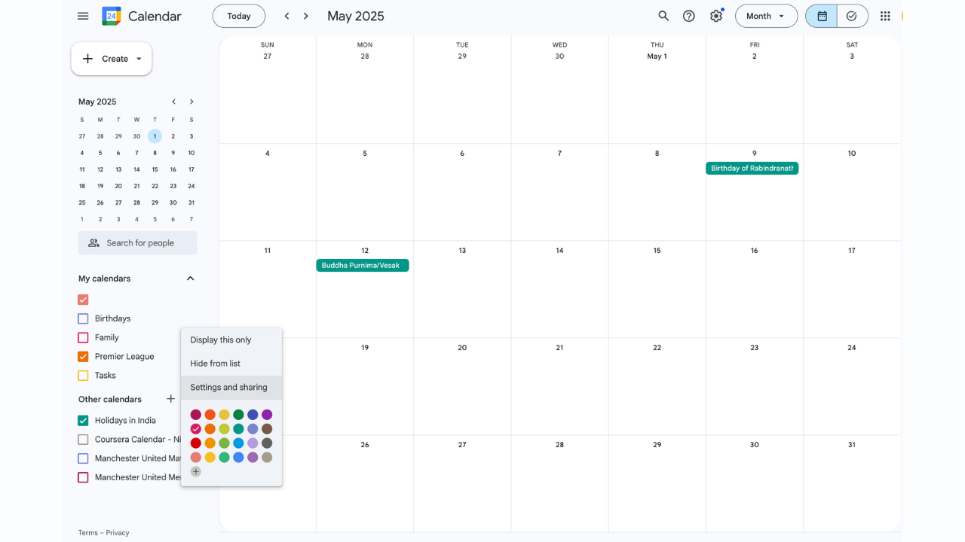This screenshot has height=542, width=965.
Task: Open the Google apps grid
Action: (885, 16)
